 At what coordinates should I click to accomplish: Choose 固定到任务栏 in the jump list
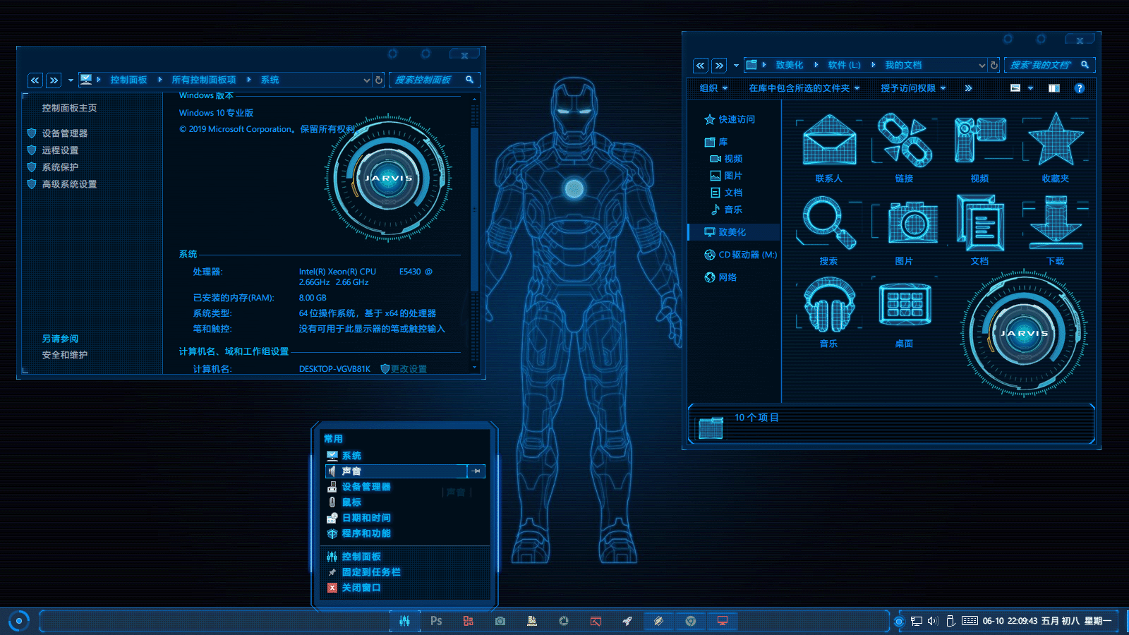(x=405, y=572)
